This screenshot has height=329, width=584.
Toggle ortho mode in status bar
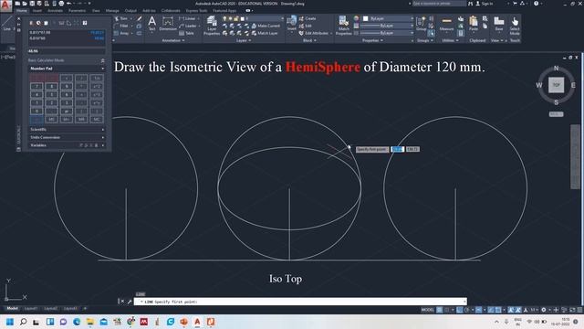tap(460, 310)
